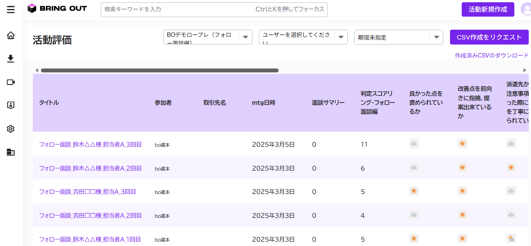Click the horizontal scrollbar thumb
Viewport: 531px width, 246px height.
click(159, 71)
